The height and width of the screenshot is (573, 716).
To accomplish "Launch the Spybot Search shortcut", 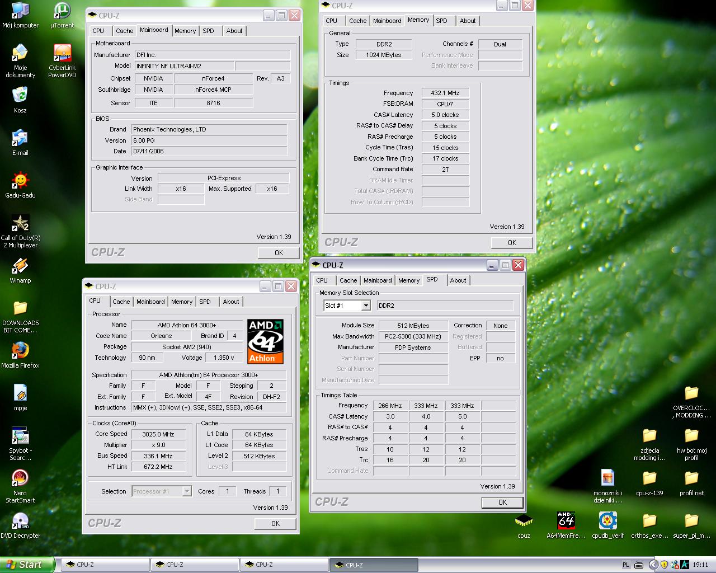I will pos(20,444).
